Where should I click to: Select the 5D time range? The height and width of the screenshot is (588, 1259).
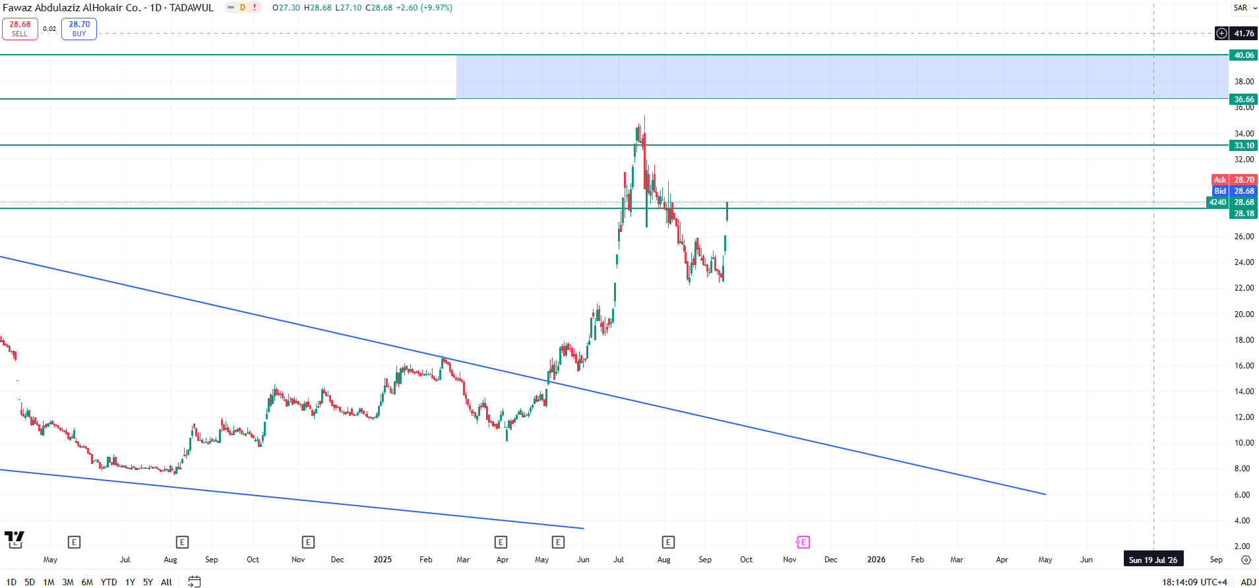pos(30,582)
